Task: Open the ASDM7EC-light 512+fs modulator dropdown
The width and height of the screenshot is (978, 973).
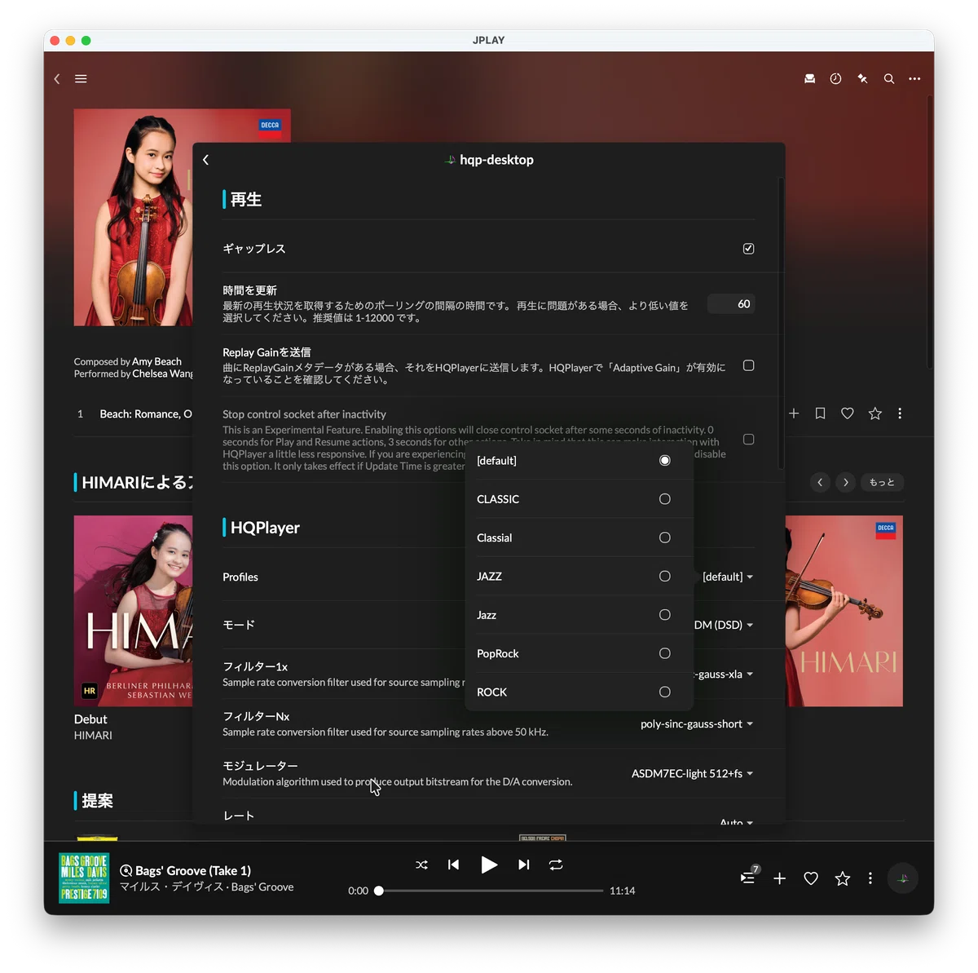Action: click(x=692, y=773)
